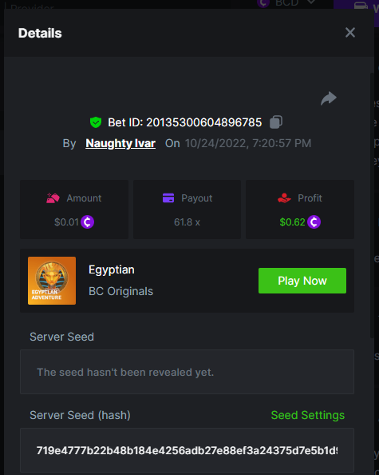This screenshot has width=379, height=475.
Task: Click the 61.8 x payout value
Action: point(187,222)
